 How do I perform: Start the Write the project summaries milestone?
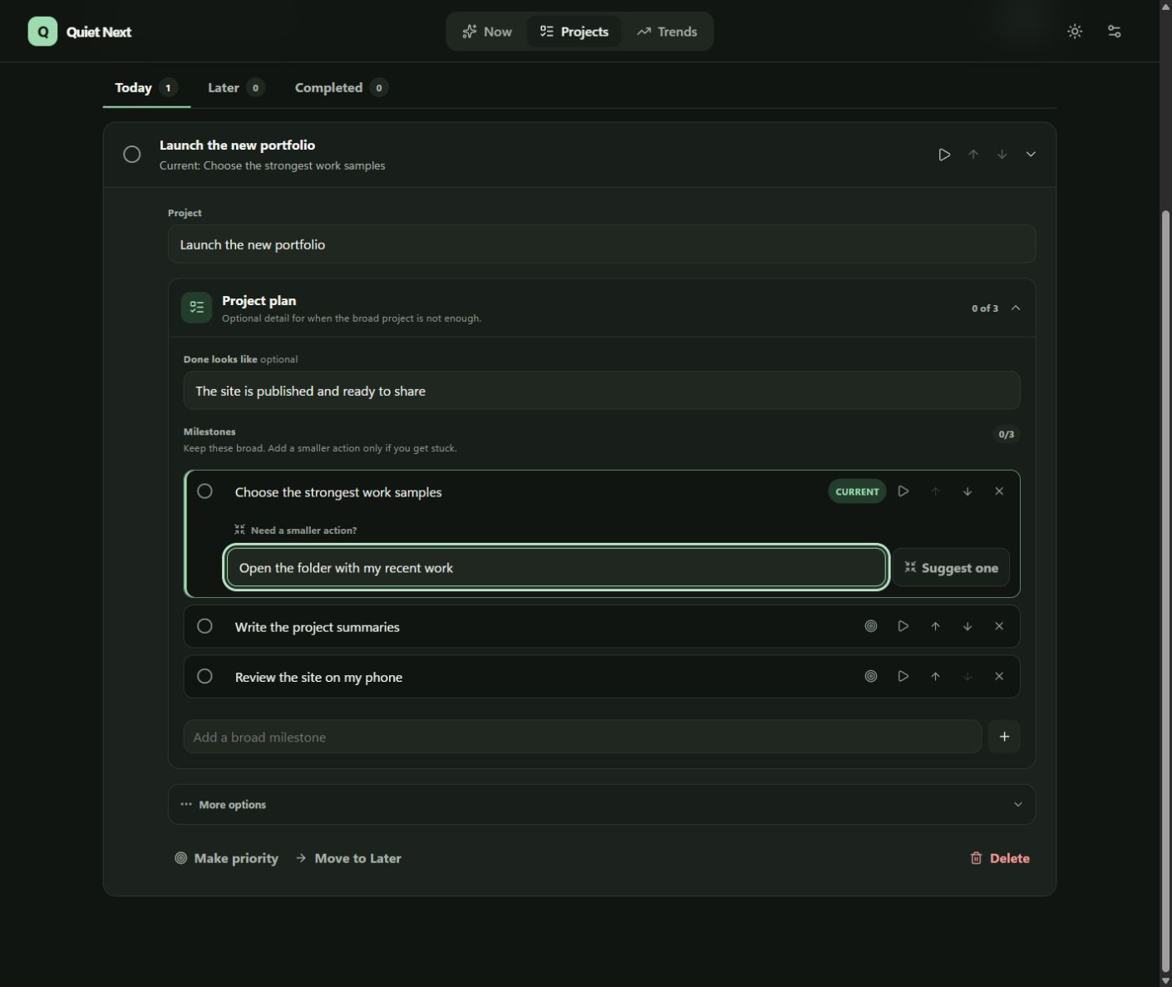[904, 626]
